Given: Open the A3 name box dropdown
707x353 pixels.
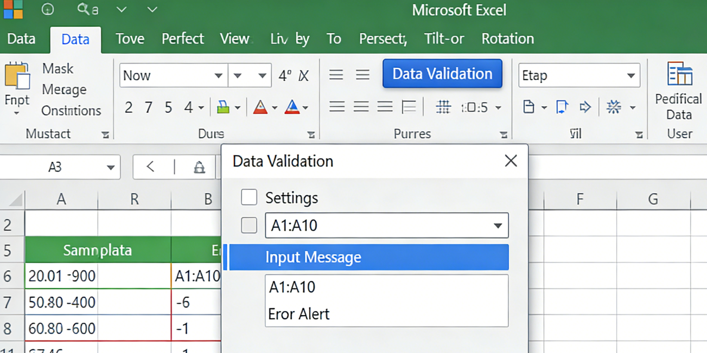Looking at the screenshot, I should point(110,168).
